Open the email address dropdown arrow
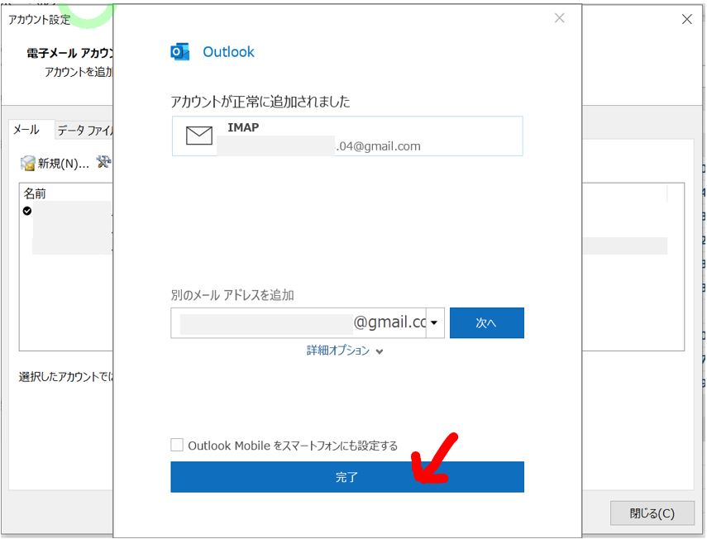 tap(434, 322)
